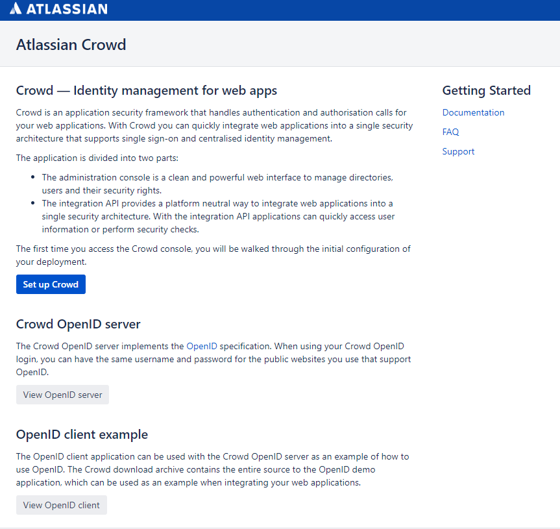Image resolution: width=560 pixels, height=529 pixels.
Task: Click the Crowd OpenID server heading
Action: pyautogui.click(x=79, y=324)
